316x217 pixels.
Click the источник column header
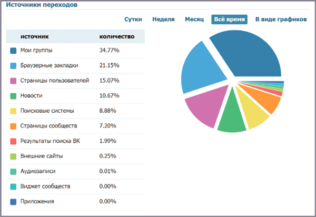pyautogui.click(x=34, y=37)
